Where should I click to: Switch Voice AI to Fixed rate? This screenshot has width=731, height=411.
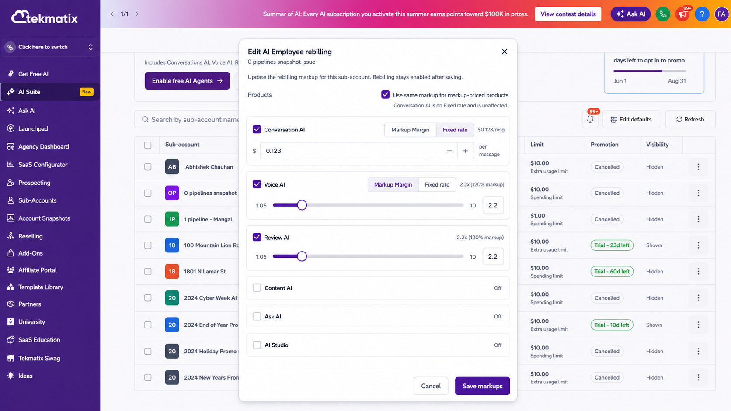[437, 185]
